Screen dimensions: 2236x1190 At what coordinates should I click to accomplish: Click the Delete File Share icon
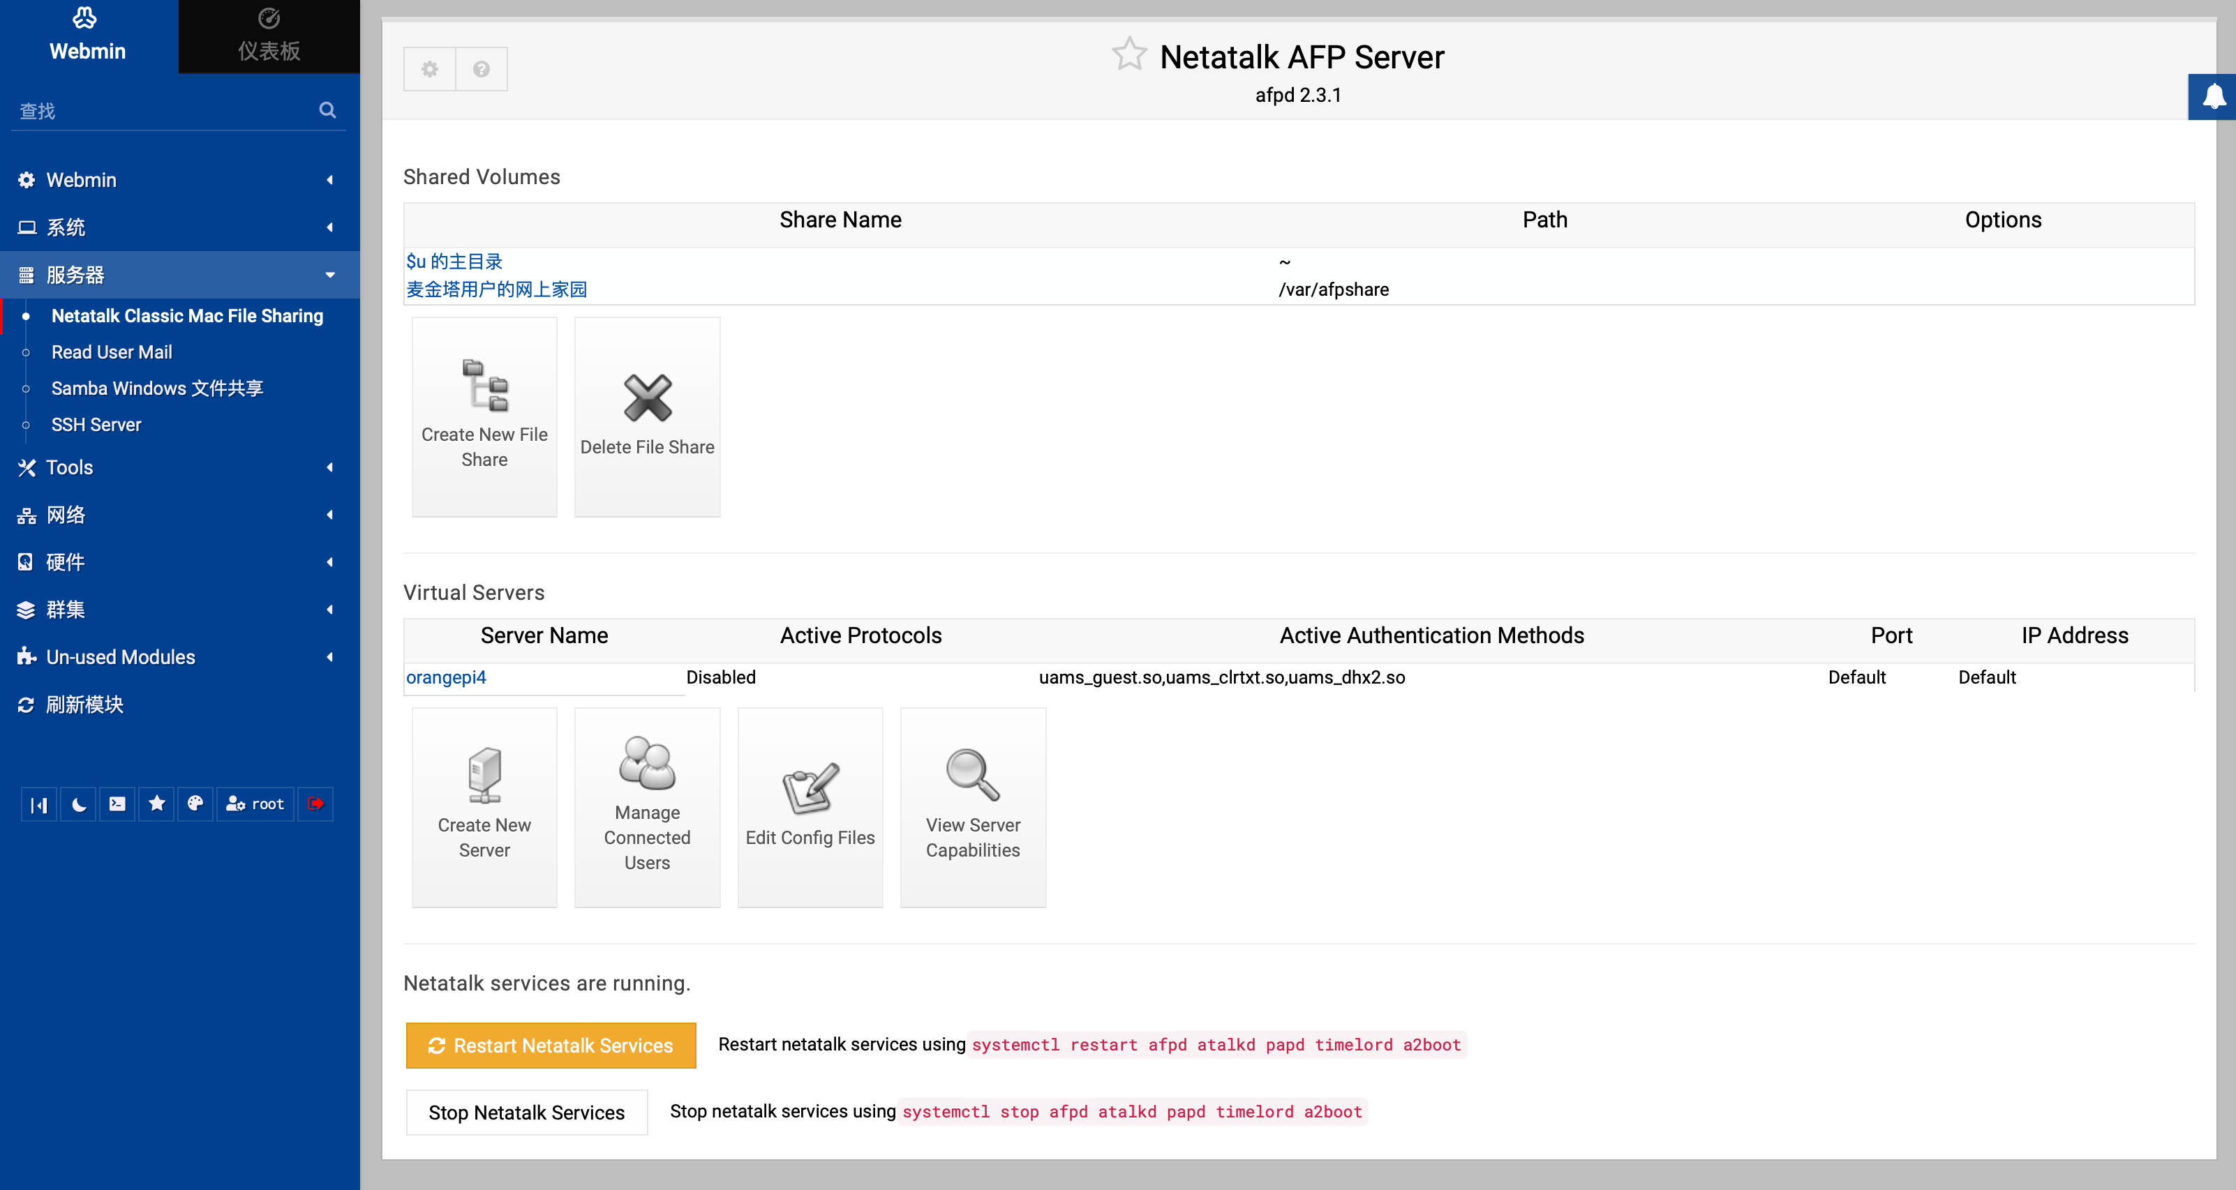(x=647, y=416)
